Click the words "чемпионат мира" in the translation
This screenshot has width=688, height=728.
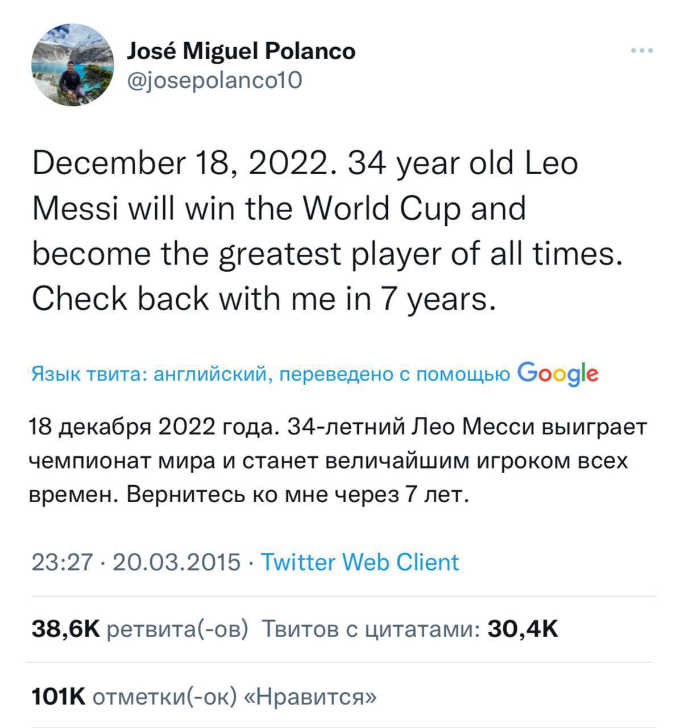(x=120, y=460)
